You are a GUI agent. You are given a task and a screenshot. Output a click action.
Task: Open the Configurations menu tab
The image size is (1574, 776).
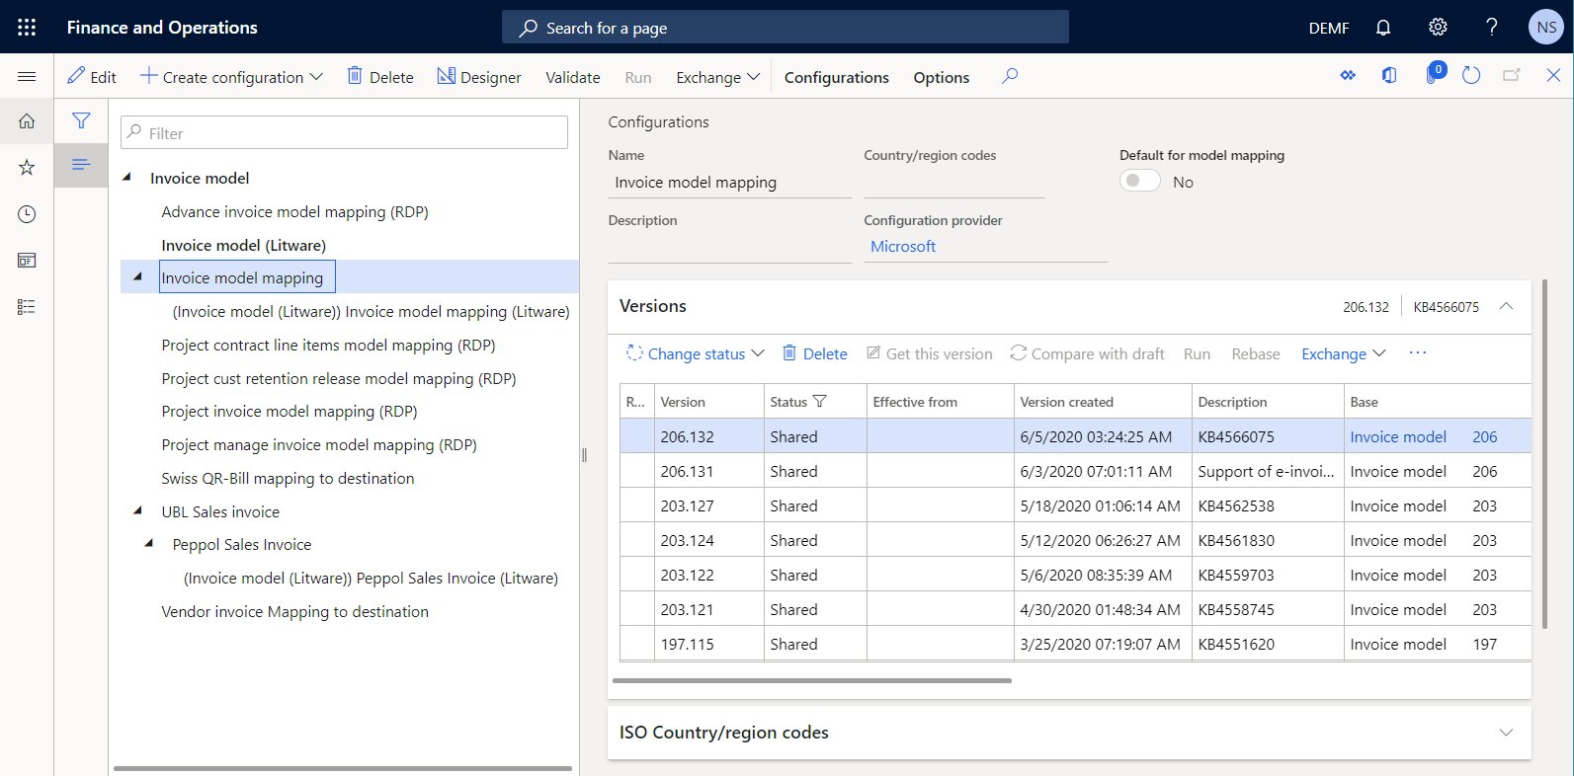click(x=836, y=77)
